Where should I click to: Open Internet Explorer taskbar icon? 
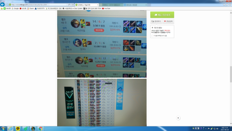pos(10,128)
